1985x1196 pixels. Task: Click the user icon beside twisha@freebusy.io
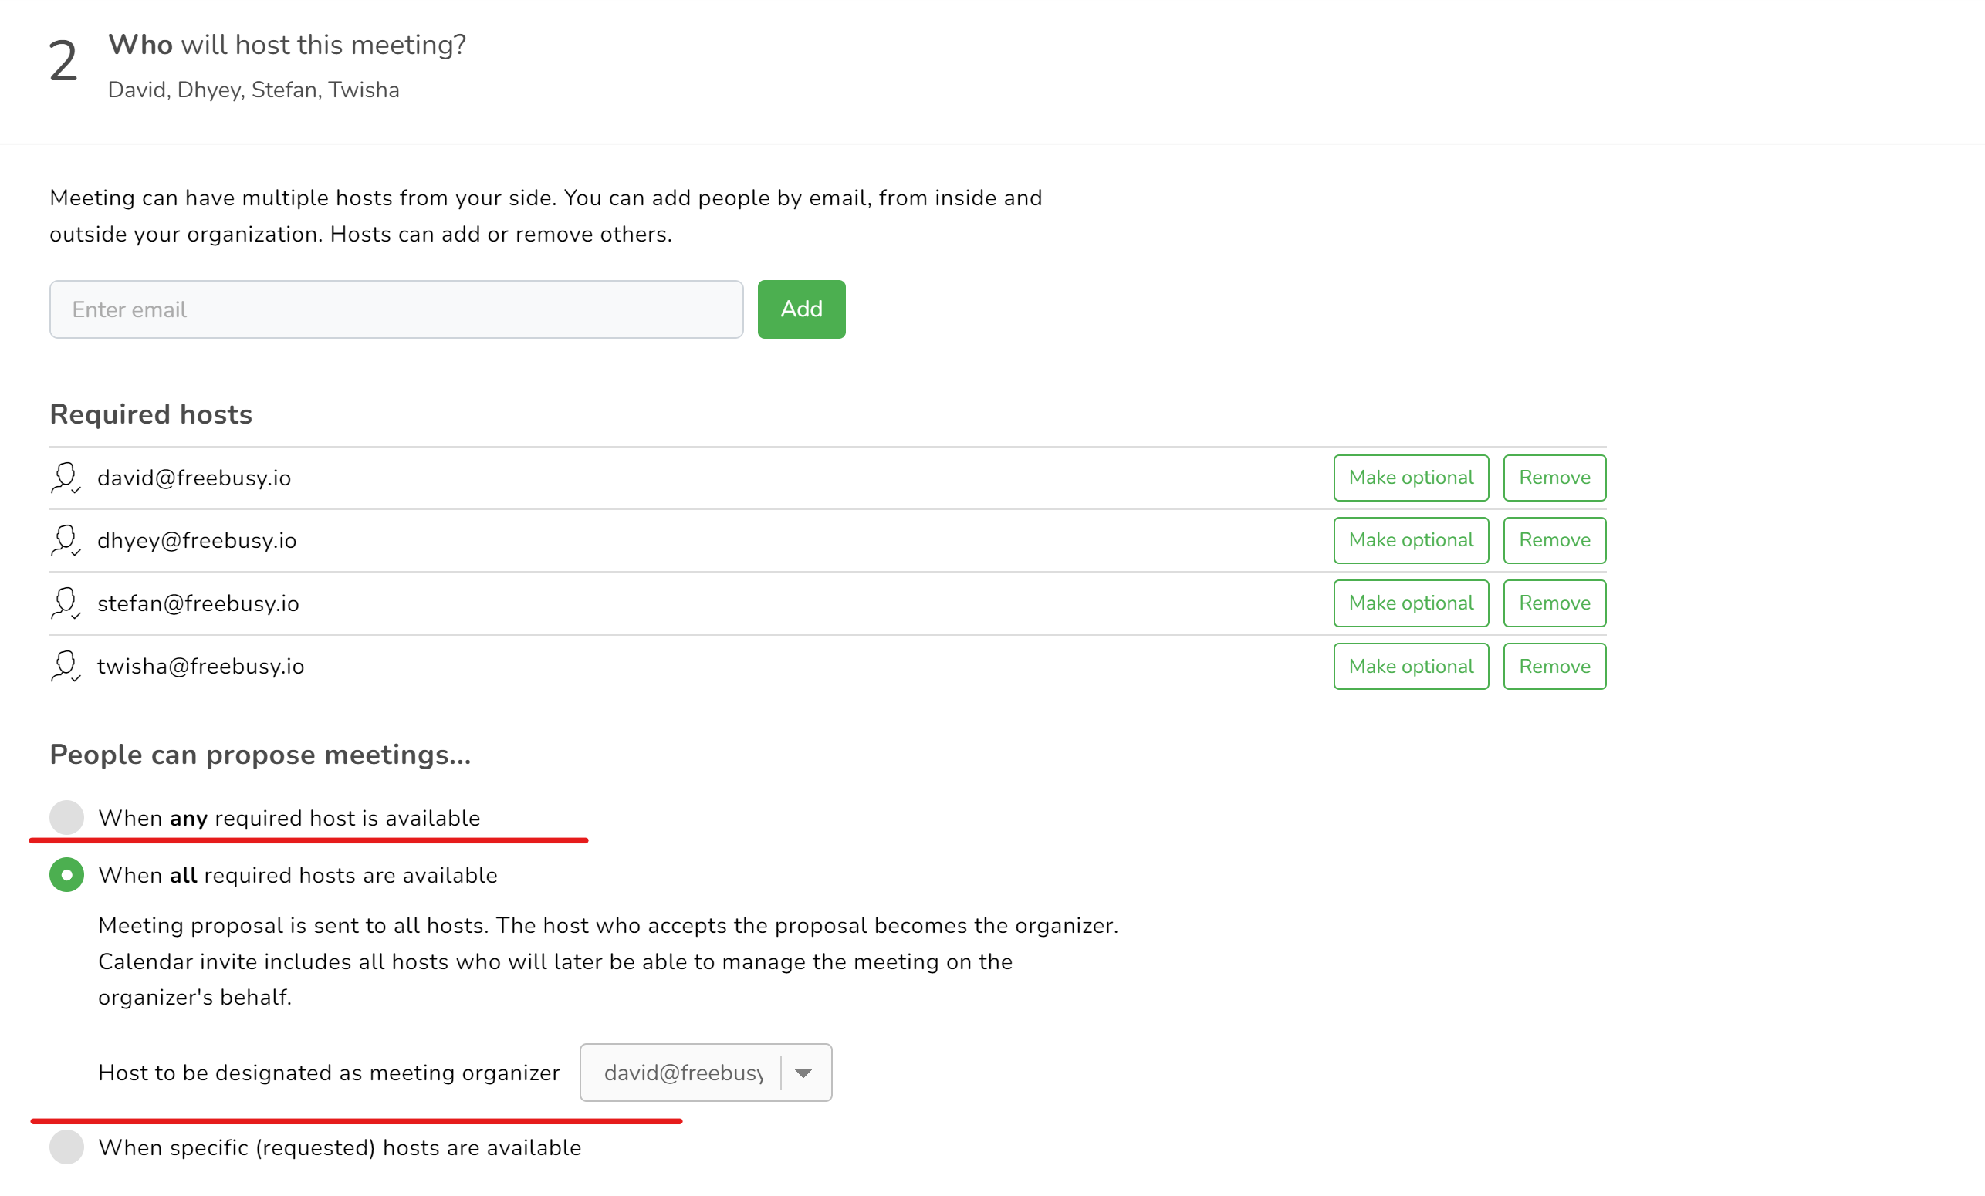pos(66,666)
